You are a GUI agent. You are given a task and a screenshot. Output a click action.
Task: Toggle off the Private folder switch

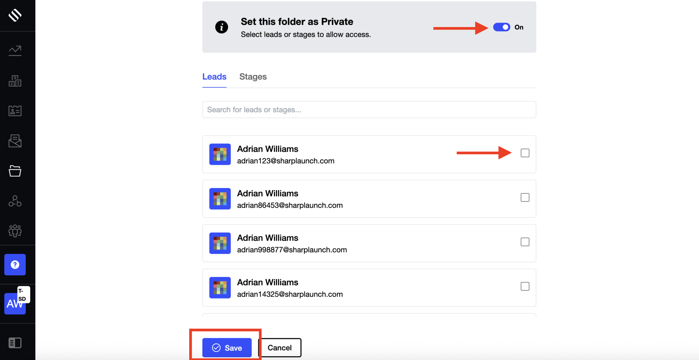pyautogui.click(x=501, y=27)
